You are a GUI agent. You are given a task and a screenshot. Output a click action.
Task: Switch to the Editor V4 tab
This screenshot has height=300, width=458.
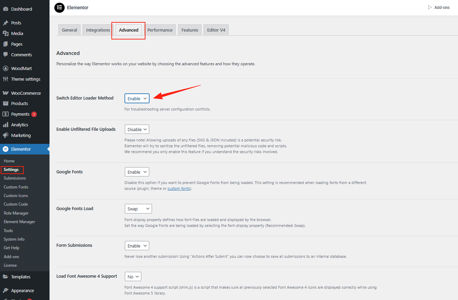216,30
